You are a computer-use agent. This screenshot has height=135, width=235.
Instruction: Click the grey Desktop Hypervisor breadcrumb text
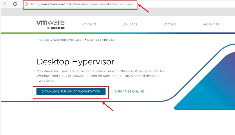click(102, 40)
